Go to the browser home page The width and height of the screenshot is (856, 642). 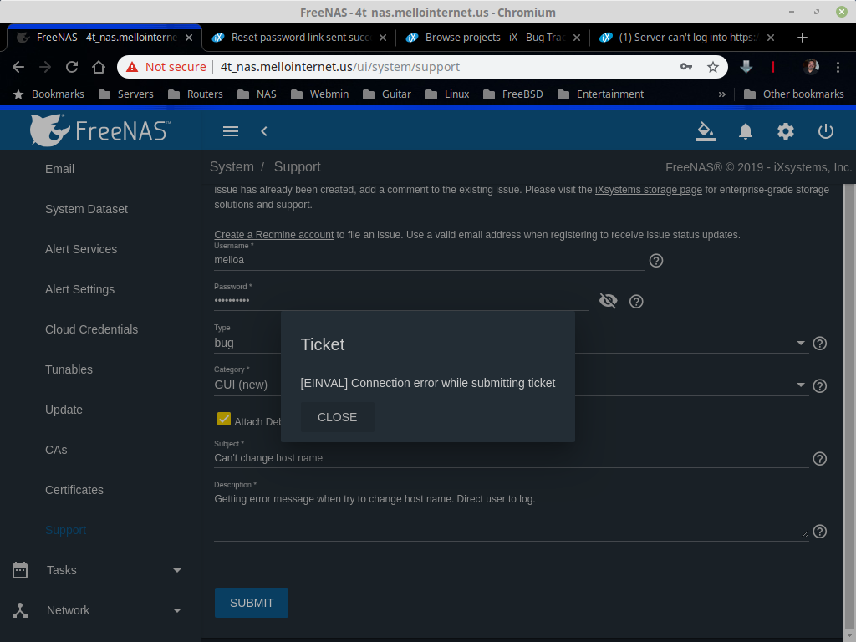(x=99, y=67)
